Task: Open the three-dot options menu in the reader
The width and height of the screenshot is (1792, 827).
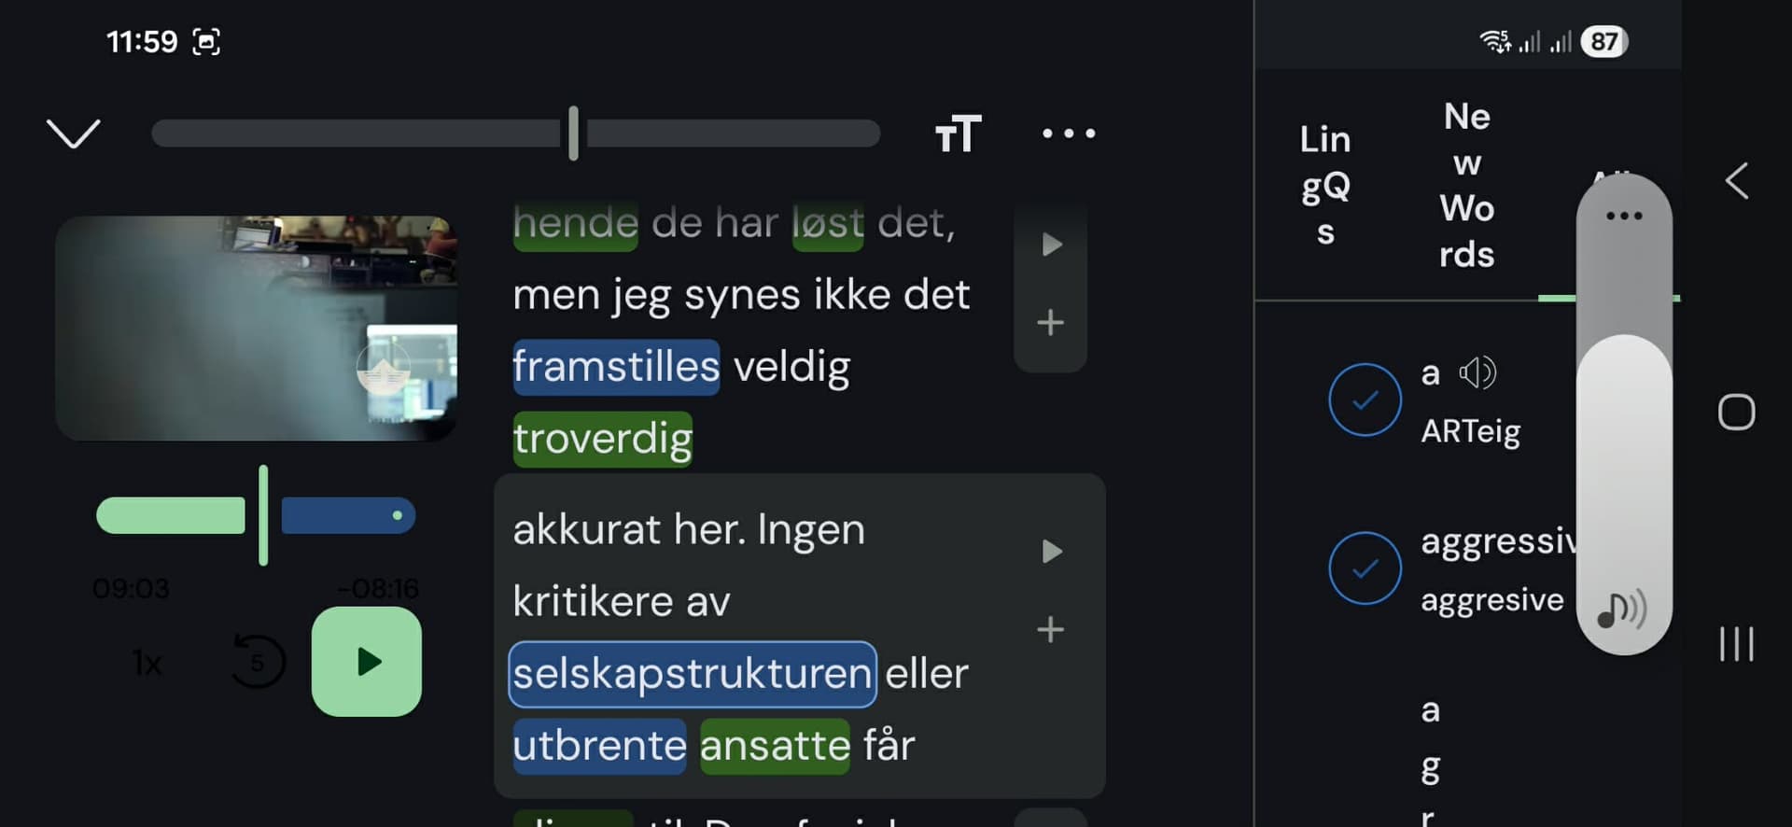Action: click(x=1069, y=133)
